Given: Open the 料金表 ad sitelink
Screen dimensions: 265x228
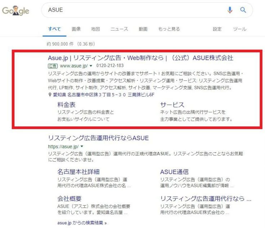Looking at the screenshot, I should pyautogui.click(x=66, y=105).
